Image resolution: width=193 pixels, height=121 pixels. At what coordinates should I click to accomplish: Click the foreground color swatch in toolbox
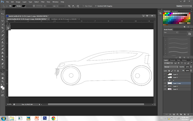pos(2,87)
